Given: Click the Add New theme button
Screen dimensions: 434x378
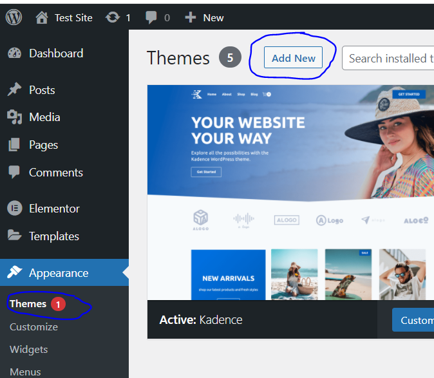Looking at the screenshot, I should tap(293, 57).
